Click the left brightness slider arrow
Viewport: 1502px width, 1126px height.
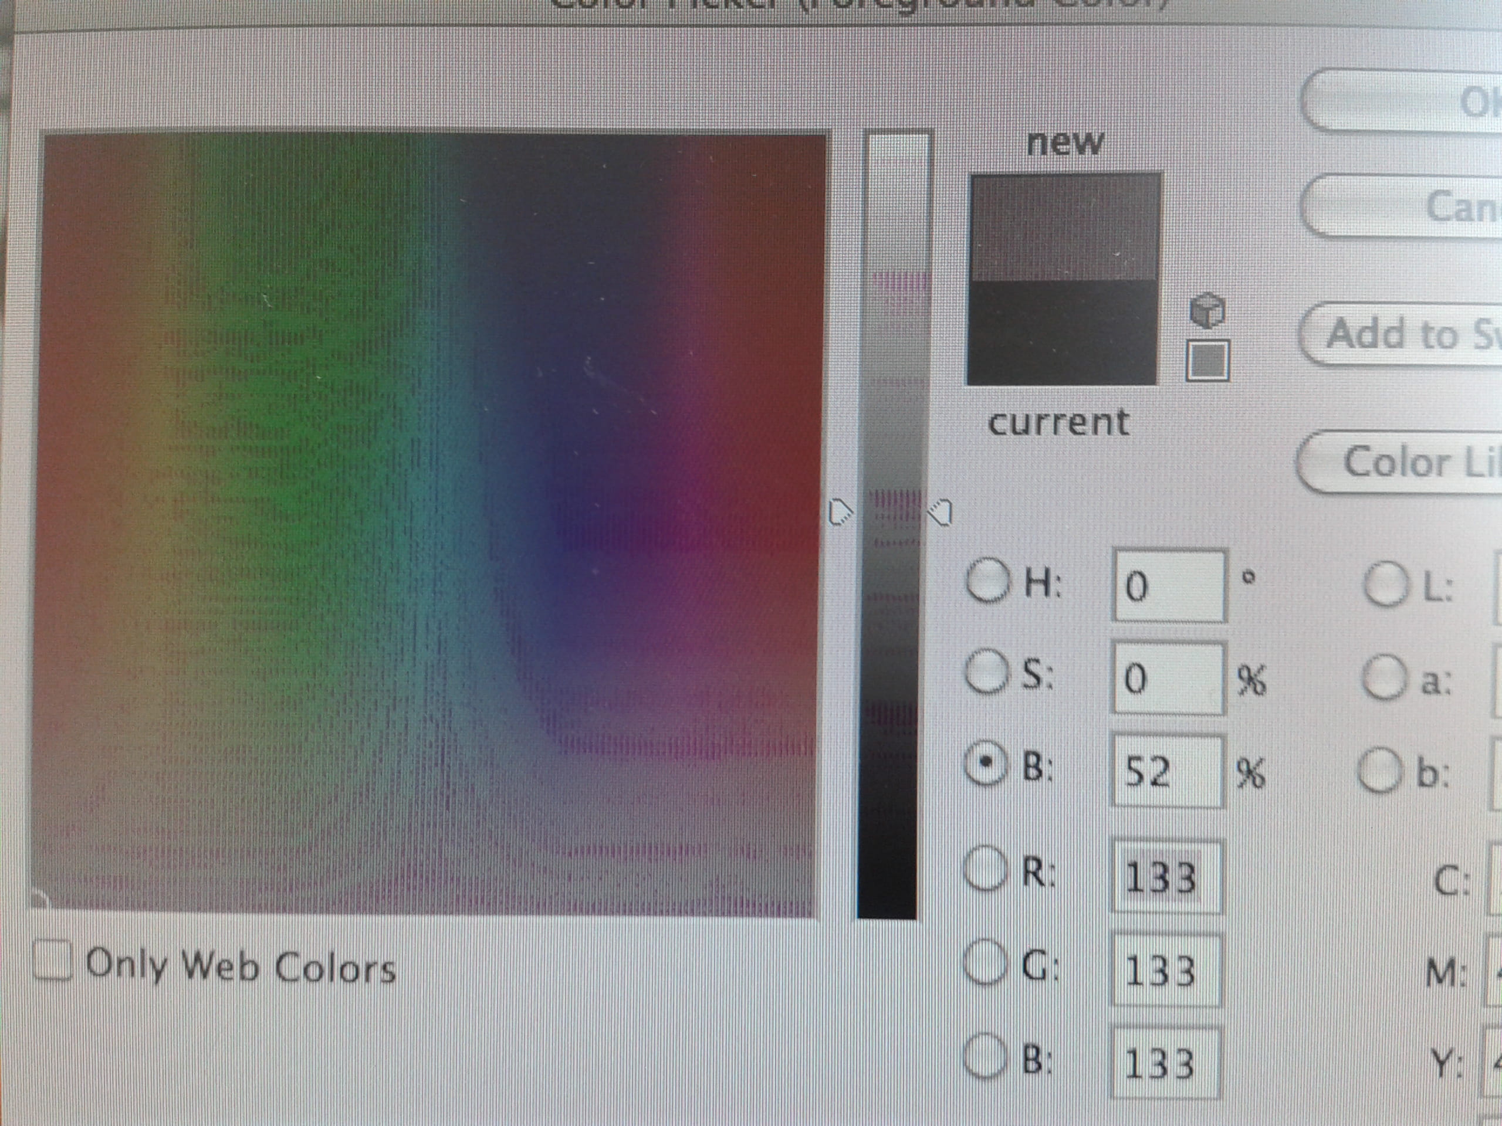[841, 512]
